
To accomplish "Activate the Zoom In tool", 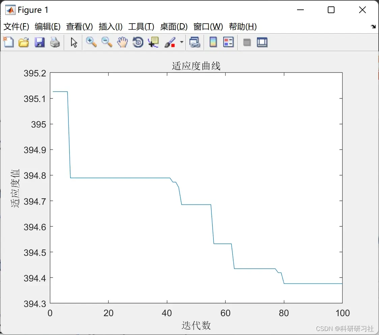I will [91, 42].
